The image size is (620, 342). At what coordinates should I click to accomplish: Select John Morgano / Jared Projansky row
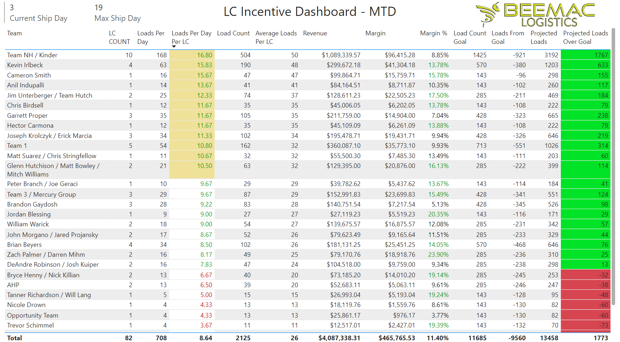coord(308,235)
